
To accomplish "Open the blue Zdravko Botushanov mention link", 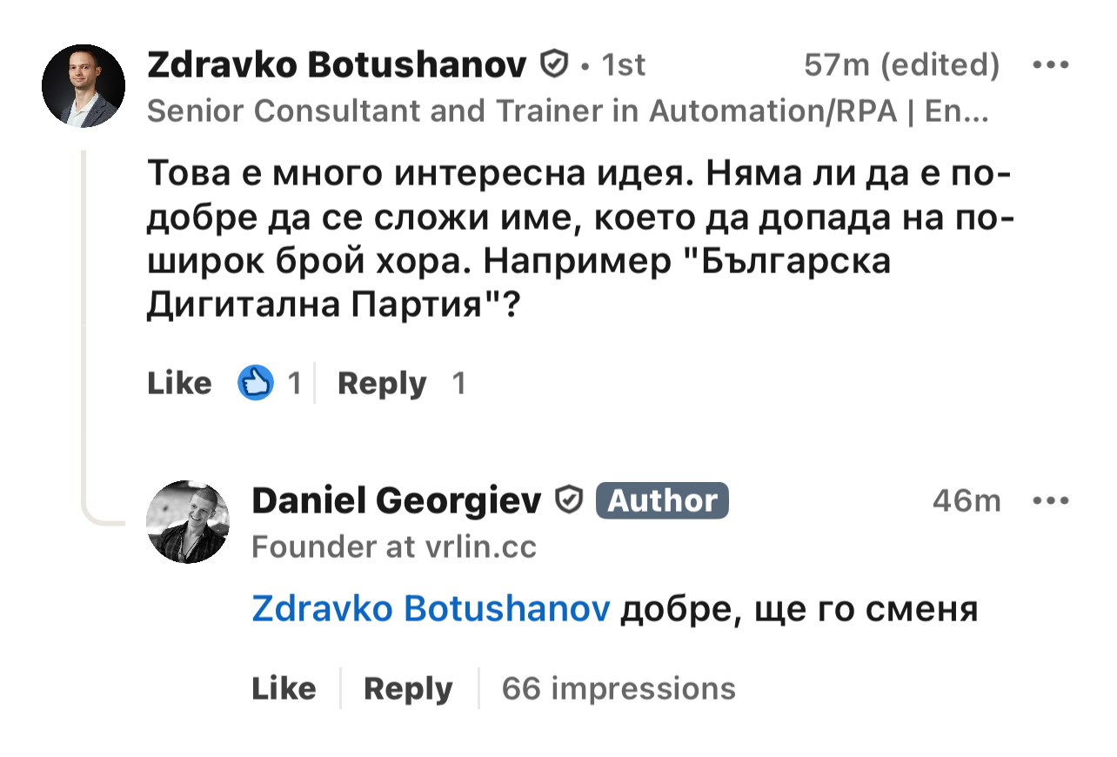I will [431, 609].
